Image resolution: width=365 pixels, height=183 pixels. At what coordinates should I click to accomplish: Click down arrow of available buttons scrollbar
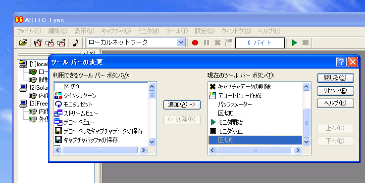tap(152, 142)
